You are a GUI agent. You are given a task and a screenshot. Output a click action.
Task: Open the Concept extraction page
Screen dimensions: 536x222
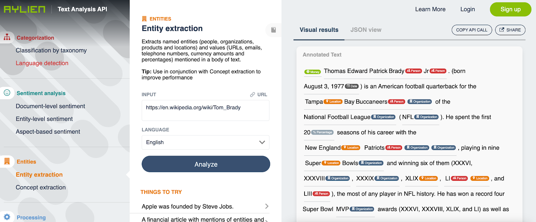41,188
